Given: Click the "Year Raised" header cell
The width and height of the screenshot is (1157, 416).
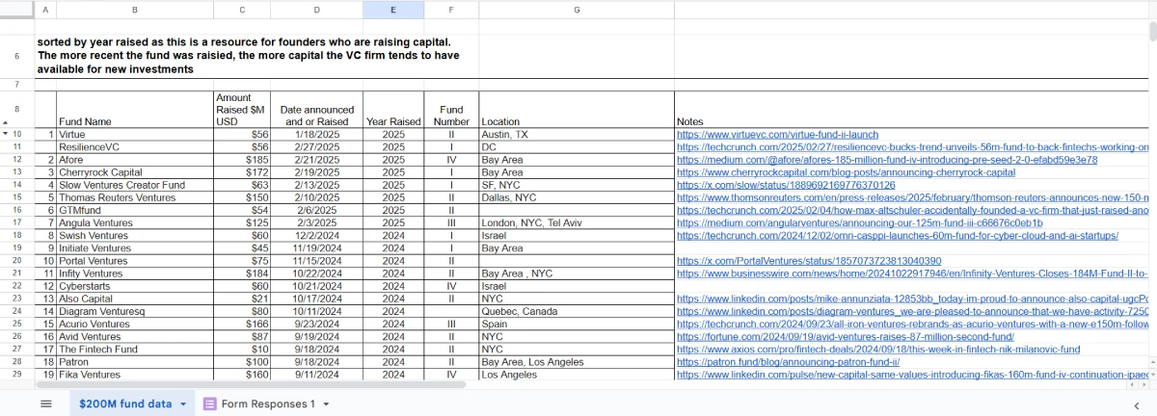Looking at the screenshot, I should [393, 110].
